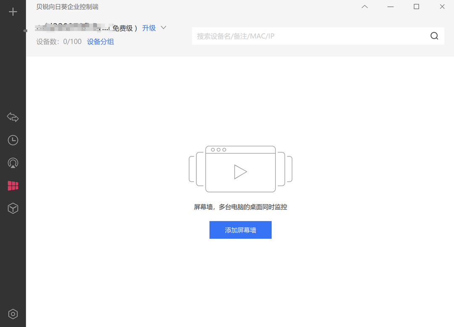Open session history via the clock icon
Viewport: 454px width, 327px height.
(13, 140)
